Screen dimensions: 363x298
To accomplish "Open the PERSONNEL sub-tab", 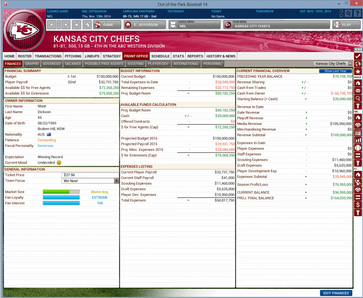I will (x=213, y=64).
